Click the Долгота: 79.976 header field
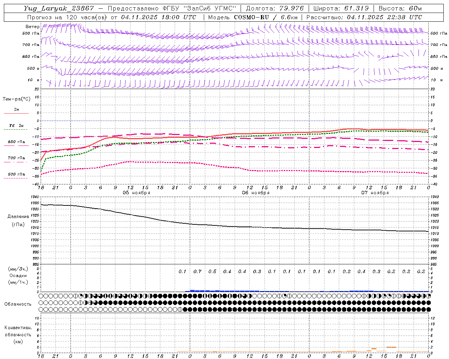This screenshot has height=359, width=449. tap(275, 8)
